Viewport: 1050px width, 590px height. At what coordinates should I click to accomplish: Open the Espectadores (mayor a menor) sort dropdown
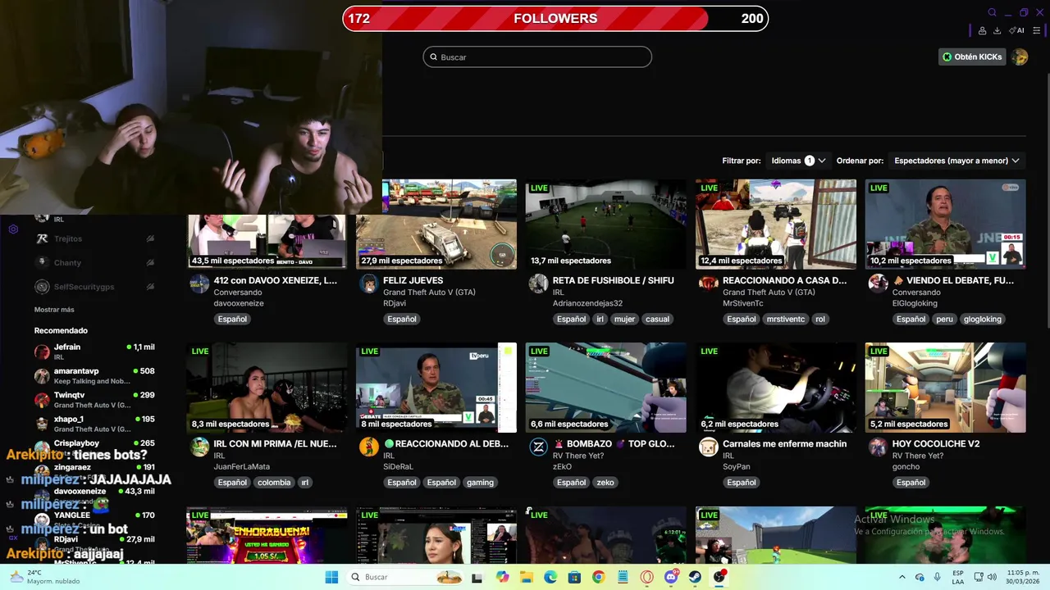click(956, 161)
